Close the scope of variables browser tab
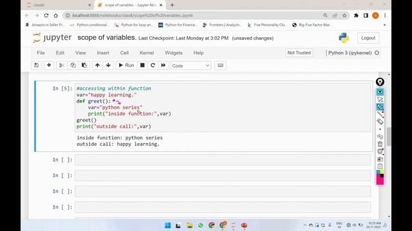 pos(161,5)
